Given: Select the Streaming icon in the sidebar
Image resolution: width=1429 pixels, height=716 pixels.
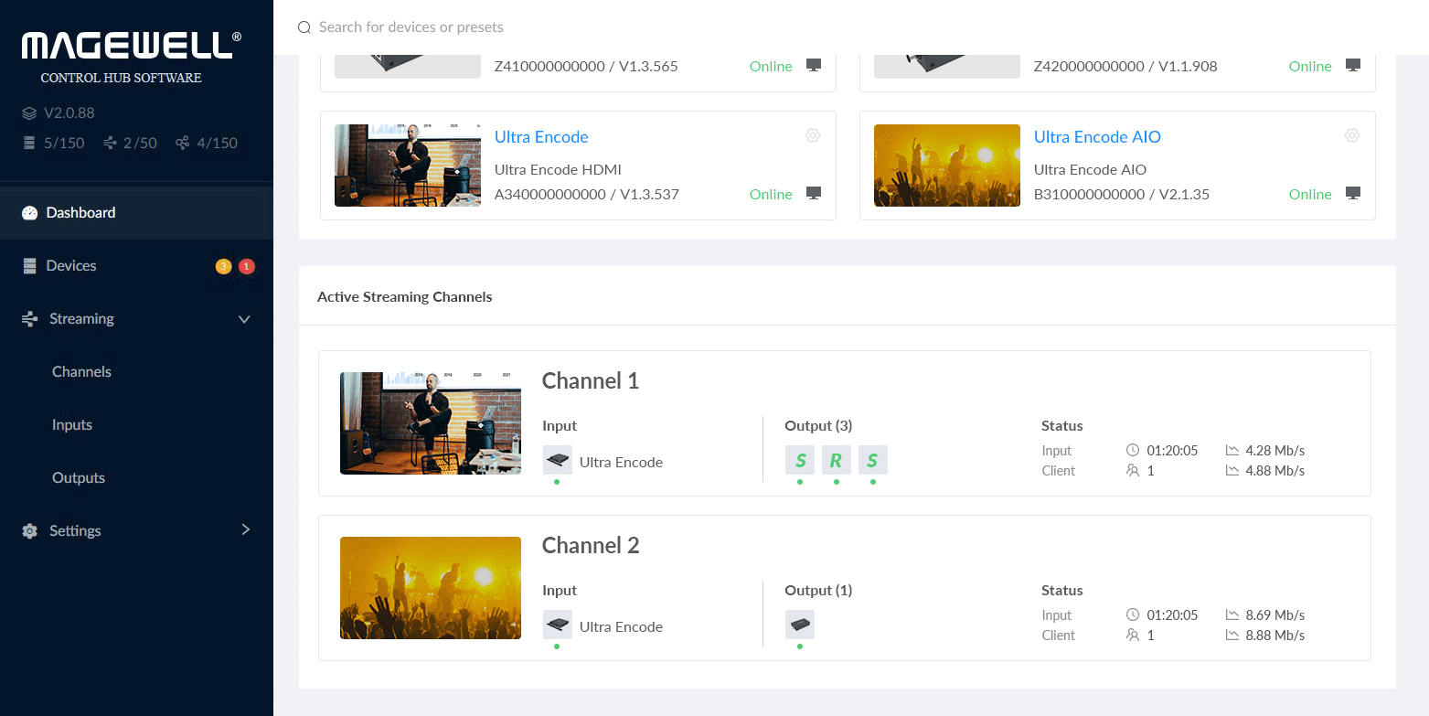Looking at the screenshot, I should (x=27, y=318).
